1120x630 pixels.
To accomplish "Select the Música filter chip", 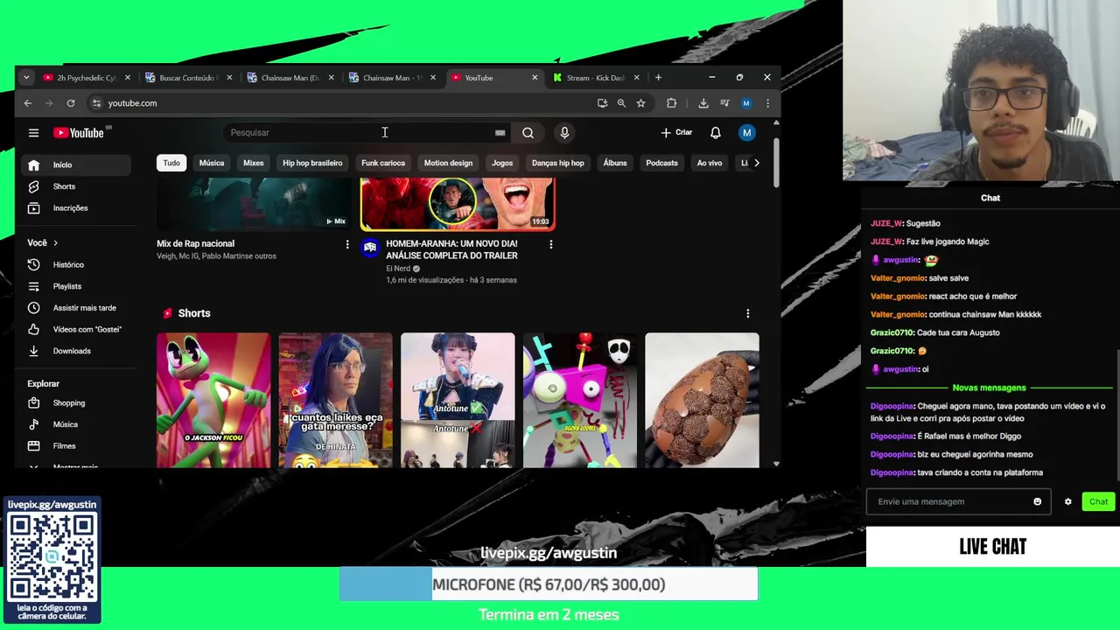I will click(x=212, y=164).
